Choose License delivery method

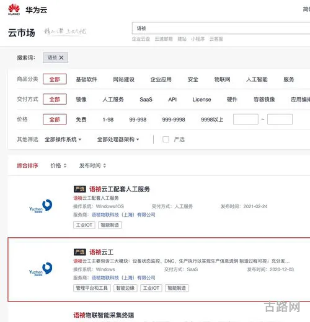pos(201,100)
